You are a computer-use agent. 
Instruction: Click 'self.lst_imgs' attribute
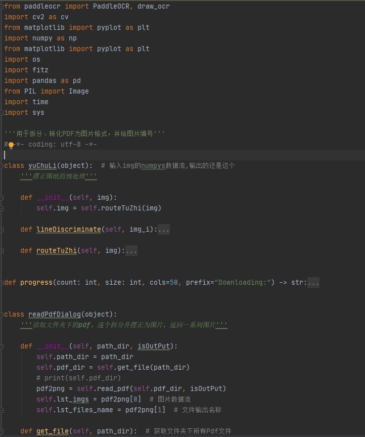[x=62, y=400]
